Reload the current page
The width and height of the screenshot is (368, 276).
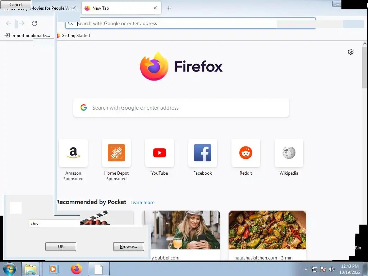coord(34,23)
